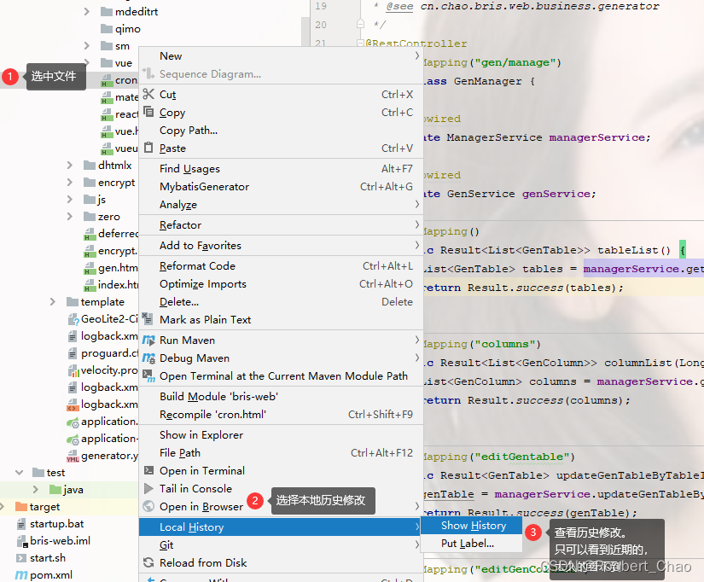The height and width of the screenshot is (582, 704).
Task: Click the target folder icon
Action: tap(21, 507)
